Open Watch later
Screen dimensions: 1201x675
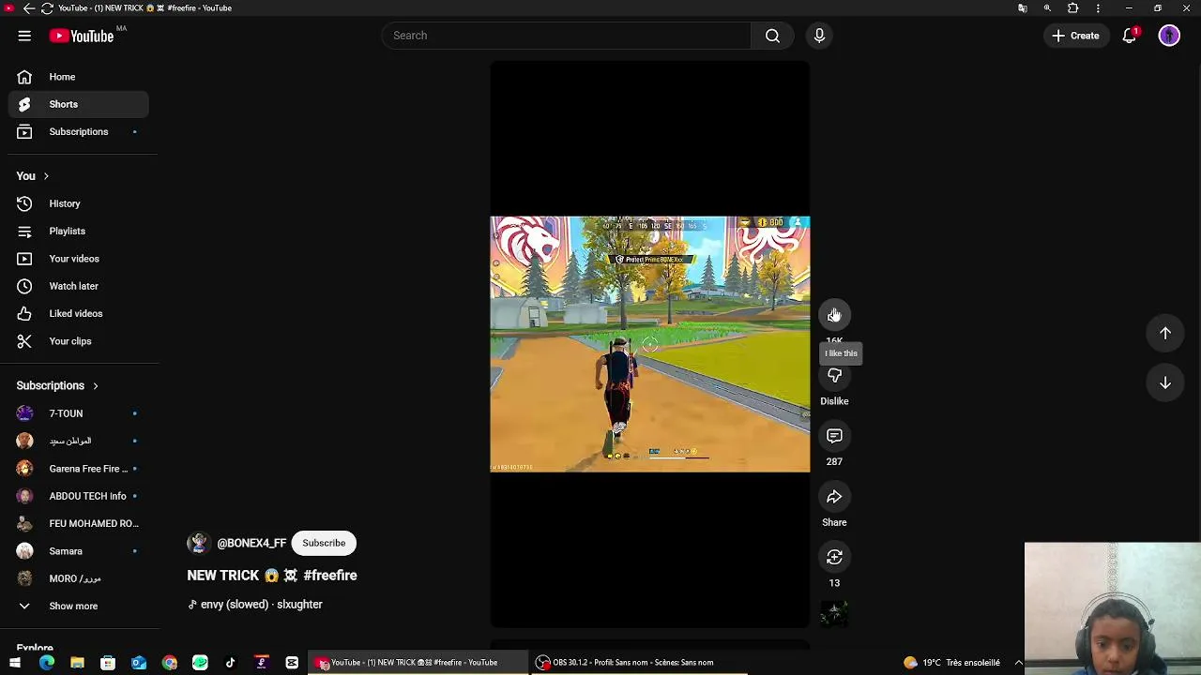pyautogui.click(x=79, y=286)
